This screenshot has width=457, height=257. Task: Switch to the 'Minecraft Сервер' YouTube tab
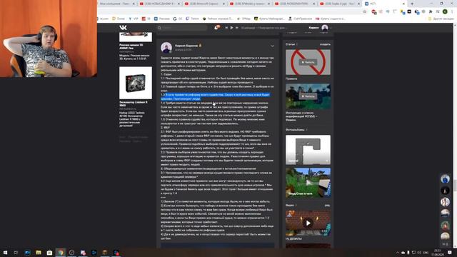pos(205,4)
